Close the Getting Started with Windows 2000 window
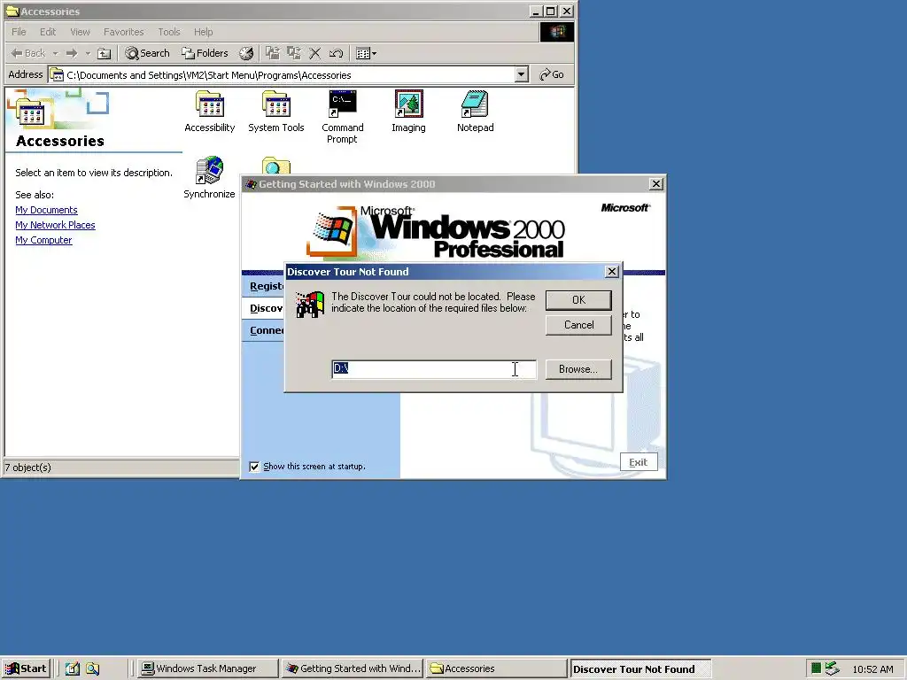 [x=656, y=184]
